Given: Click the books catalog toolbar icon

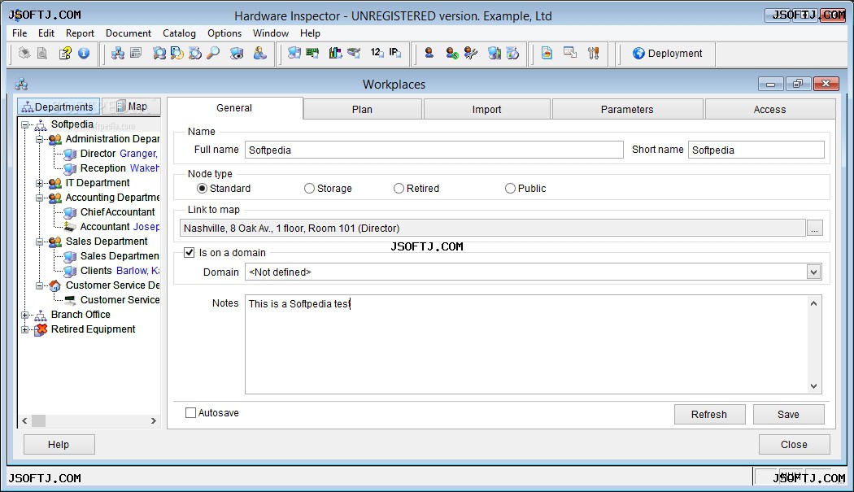Looking at the screenshot, I should pos(335,53).
